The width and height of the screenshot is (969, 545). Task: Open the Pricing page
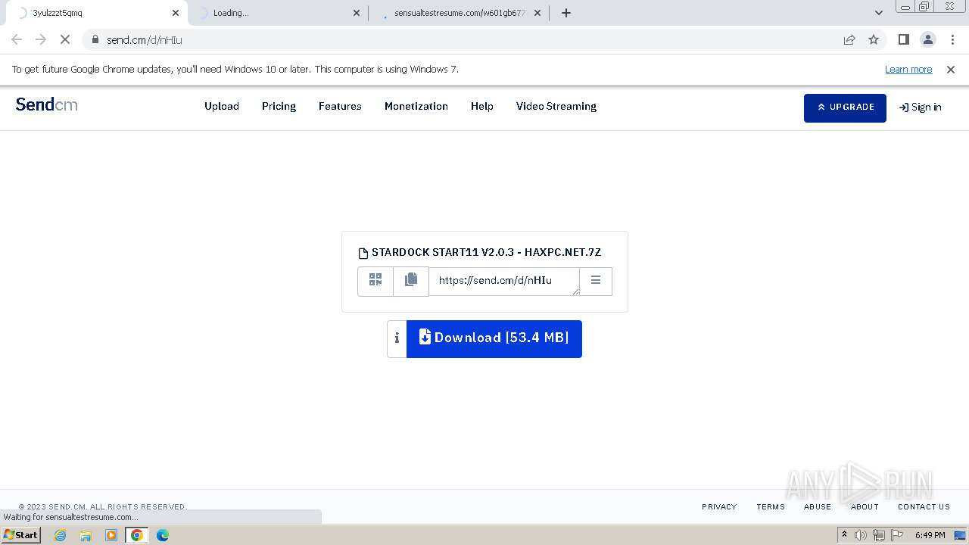point(279,107)
